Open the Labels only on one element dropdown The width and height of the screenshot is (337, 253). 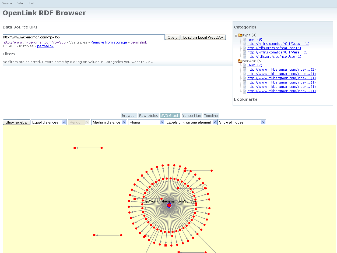coord(191,122)
